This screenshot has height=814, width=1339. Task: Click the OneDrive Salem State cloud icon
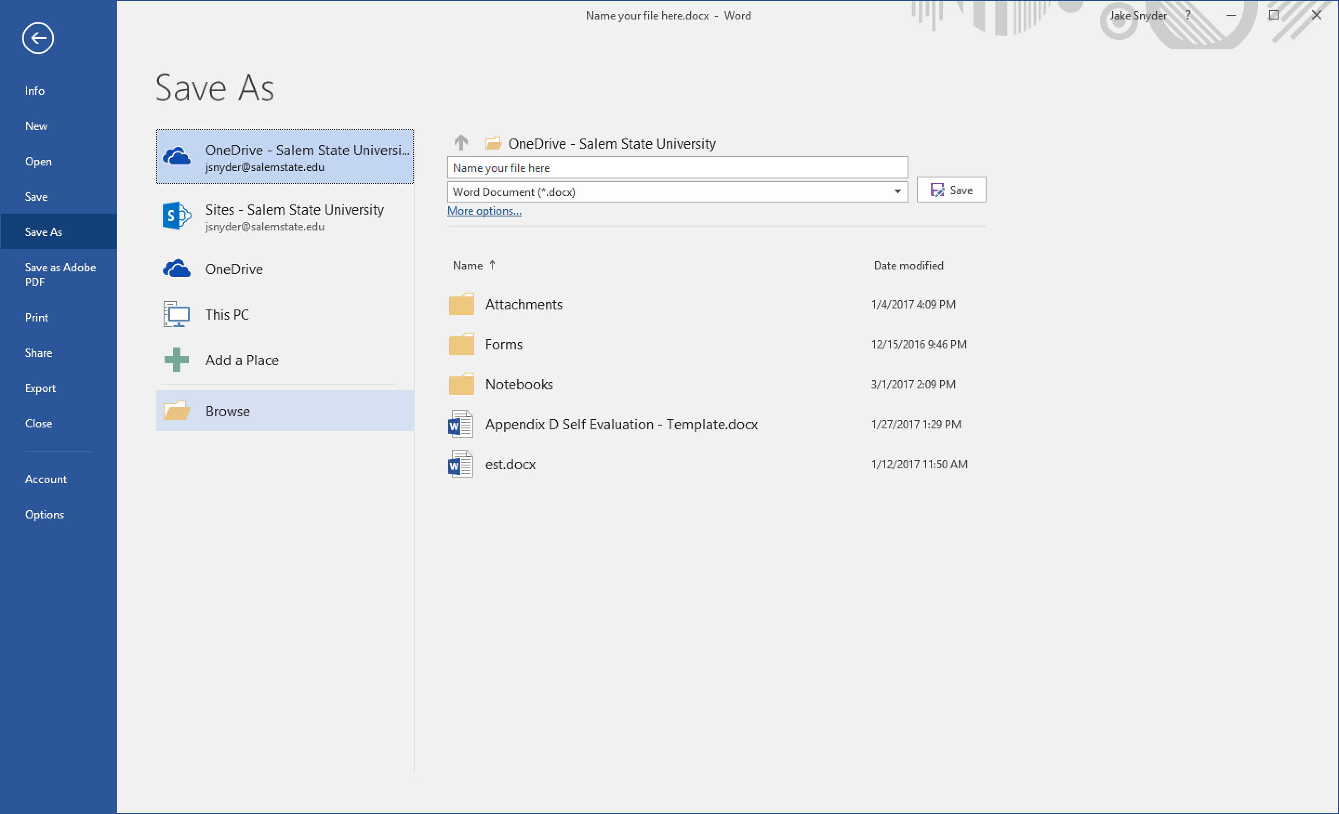[x=177, y=157]
